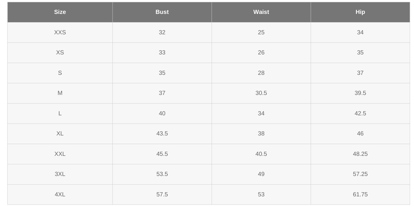The width and height of the screenshot is (414, 207).
Task: Click the 43.5 bust value for XL
Action: tap(162, 134)
